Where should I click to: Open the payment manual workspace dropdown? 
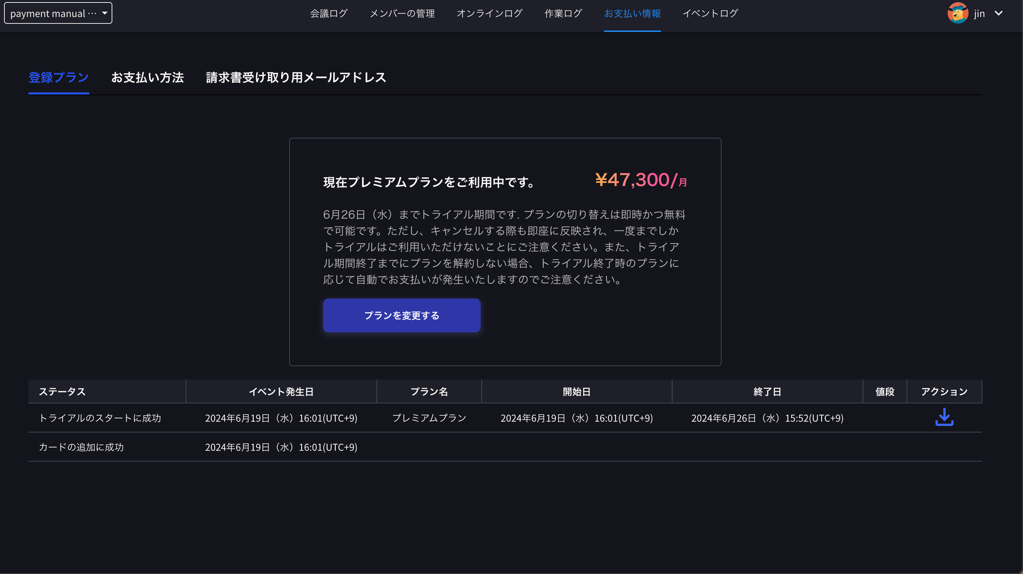pyautogui.click(x=58, y=13)
